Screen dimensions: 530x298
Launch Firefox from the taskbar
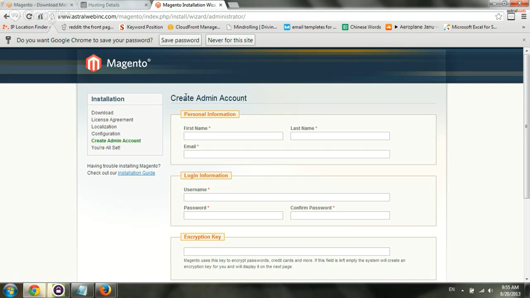click(x=105, y=291)
